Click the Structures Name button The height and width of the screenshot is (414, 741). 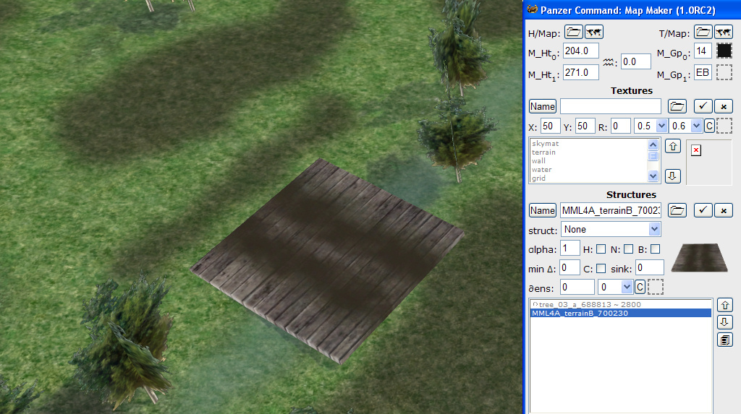click(543, 210)
